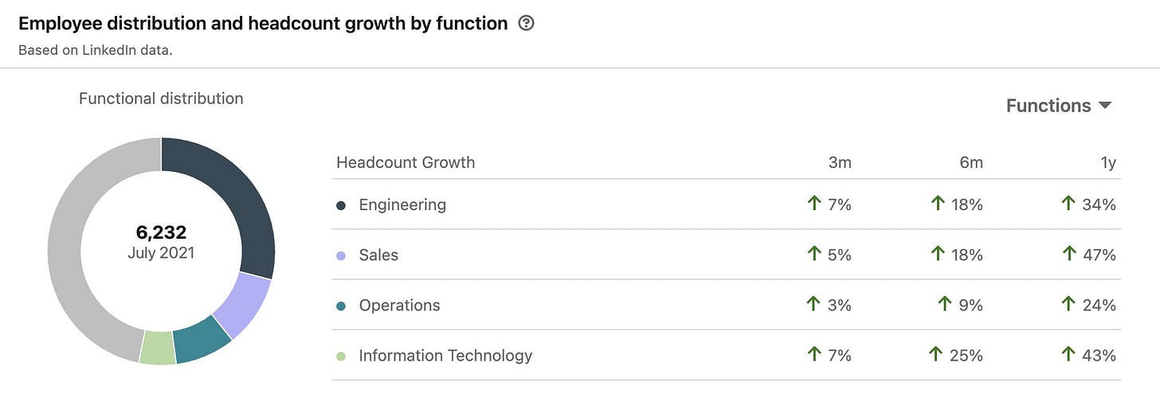Click the Information Technology 6m up arrow
Image resolution: width=1160 pixels, height=417 pixels.
point(936,354)
